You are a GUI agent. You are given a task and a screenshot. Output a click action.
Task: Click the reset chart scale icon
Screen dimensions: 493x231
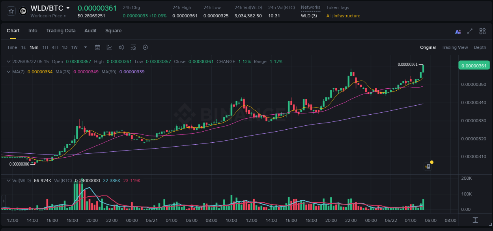pos(476,220)
